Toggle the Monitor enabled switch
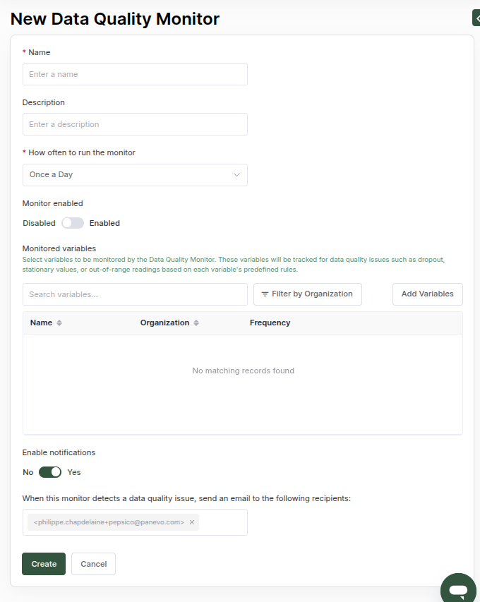The image size is (480, 602). [x=73, y=223]
